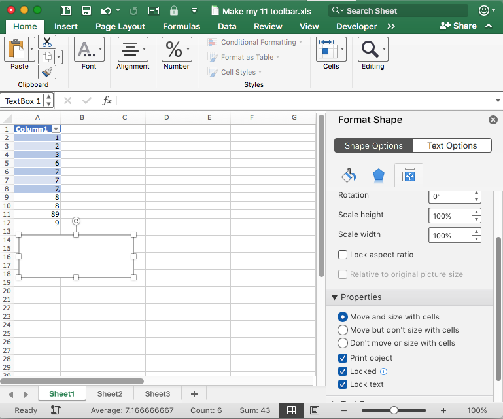Open the Font group button
503x419 pixels.
[x=89, y=49]
